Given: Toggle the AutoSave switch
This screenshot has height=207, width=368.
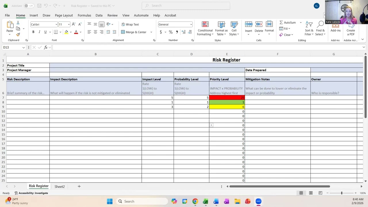Looking at the screenshot, I should [29, 6].
